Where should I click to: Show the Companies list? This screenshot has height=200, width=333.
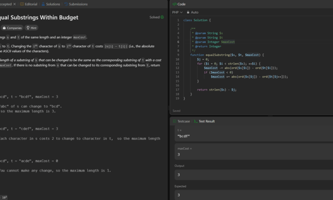coord(12,28)
